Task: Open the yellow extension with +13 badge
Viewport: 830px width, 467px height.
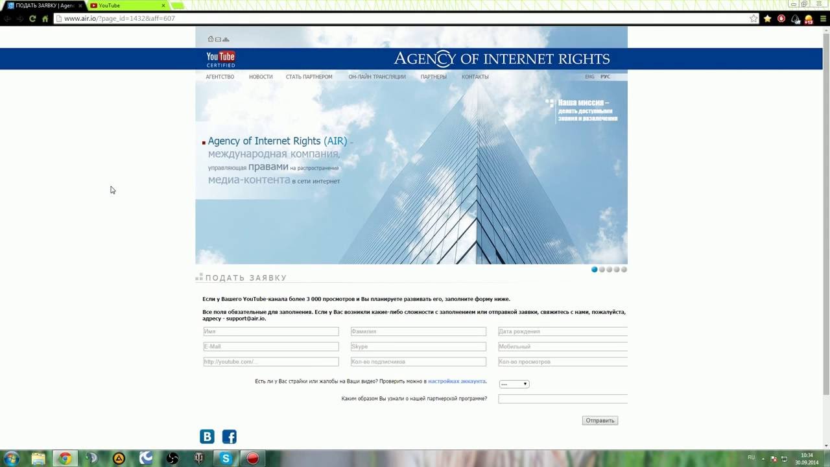Action: 809,19
